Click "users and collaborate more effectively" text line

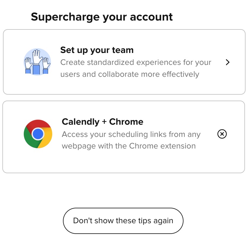(x=129, y=74)
